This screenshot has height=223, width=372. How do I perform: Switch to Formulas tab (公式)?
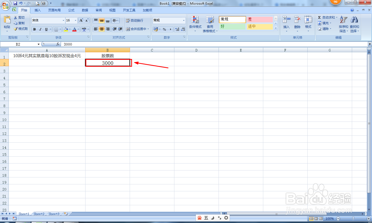71,10
